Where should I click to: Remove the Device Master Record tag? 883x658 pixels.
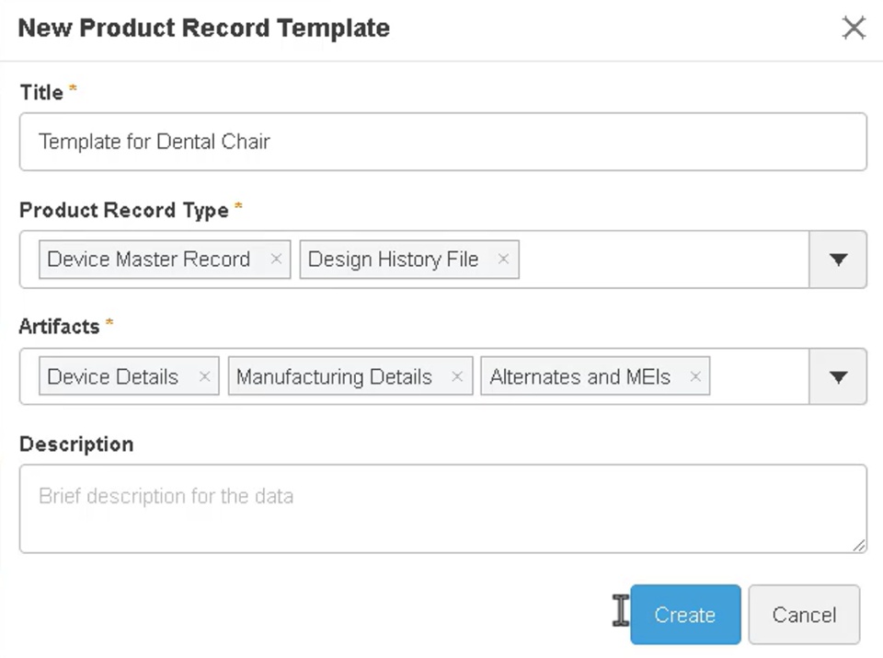tap(276, 260)
